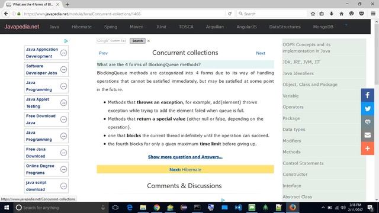
Task: Open Pocket icon in toolbar
Action: point(361,14)
